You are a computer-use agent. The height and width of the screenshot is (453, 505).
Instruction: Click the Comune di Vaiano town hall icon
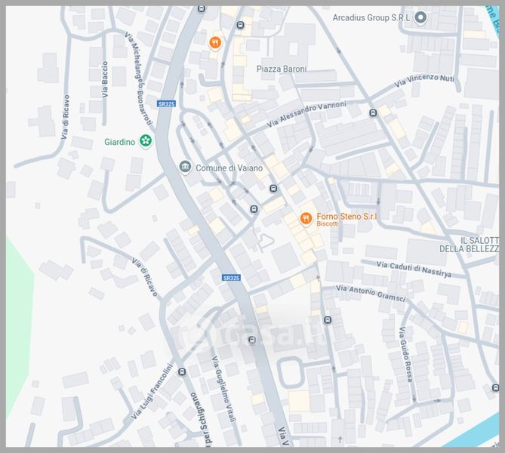185,167
